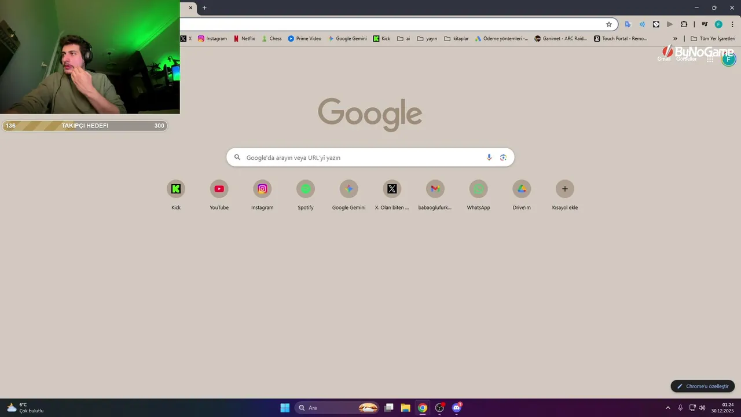The image size is (741, 417).
Task: Open a new tab with plus button
Action: pyautogui.click(x=204, y=8)
